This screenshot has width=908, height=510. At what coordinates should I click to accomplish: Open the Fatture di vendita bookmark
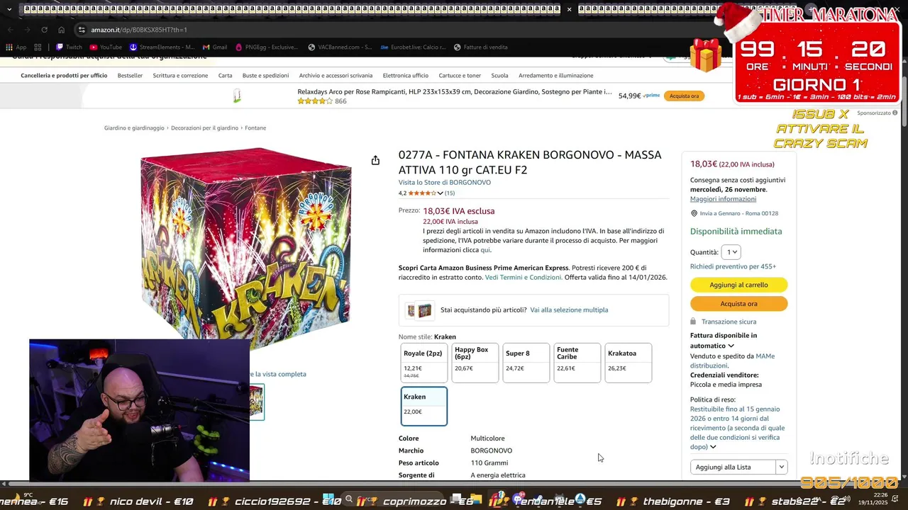[481, 47]
